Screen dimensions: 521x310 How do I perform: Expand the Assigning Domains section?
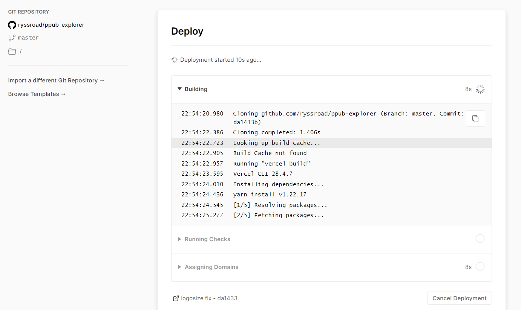[x=179, y=267]
